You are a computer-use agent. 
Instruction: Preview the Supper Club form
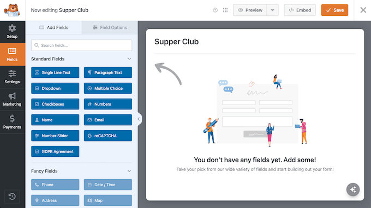250,10
